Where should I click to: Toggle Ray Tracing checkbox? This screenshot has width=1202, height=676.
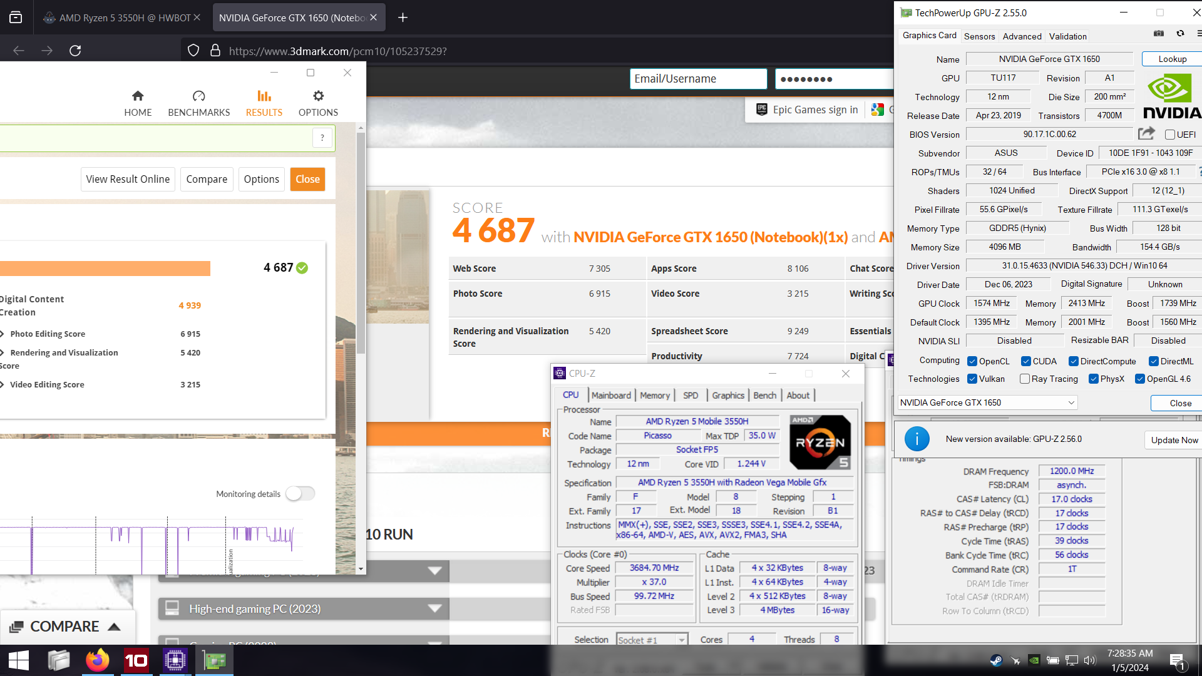click(x=1025, y=379)
